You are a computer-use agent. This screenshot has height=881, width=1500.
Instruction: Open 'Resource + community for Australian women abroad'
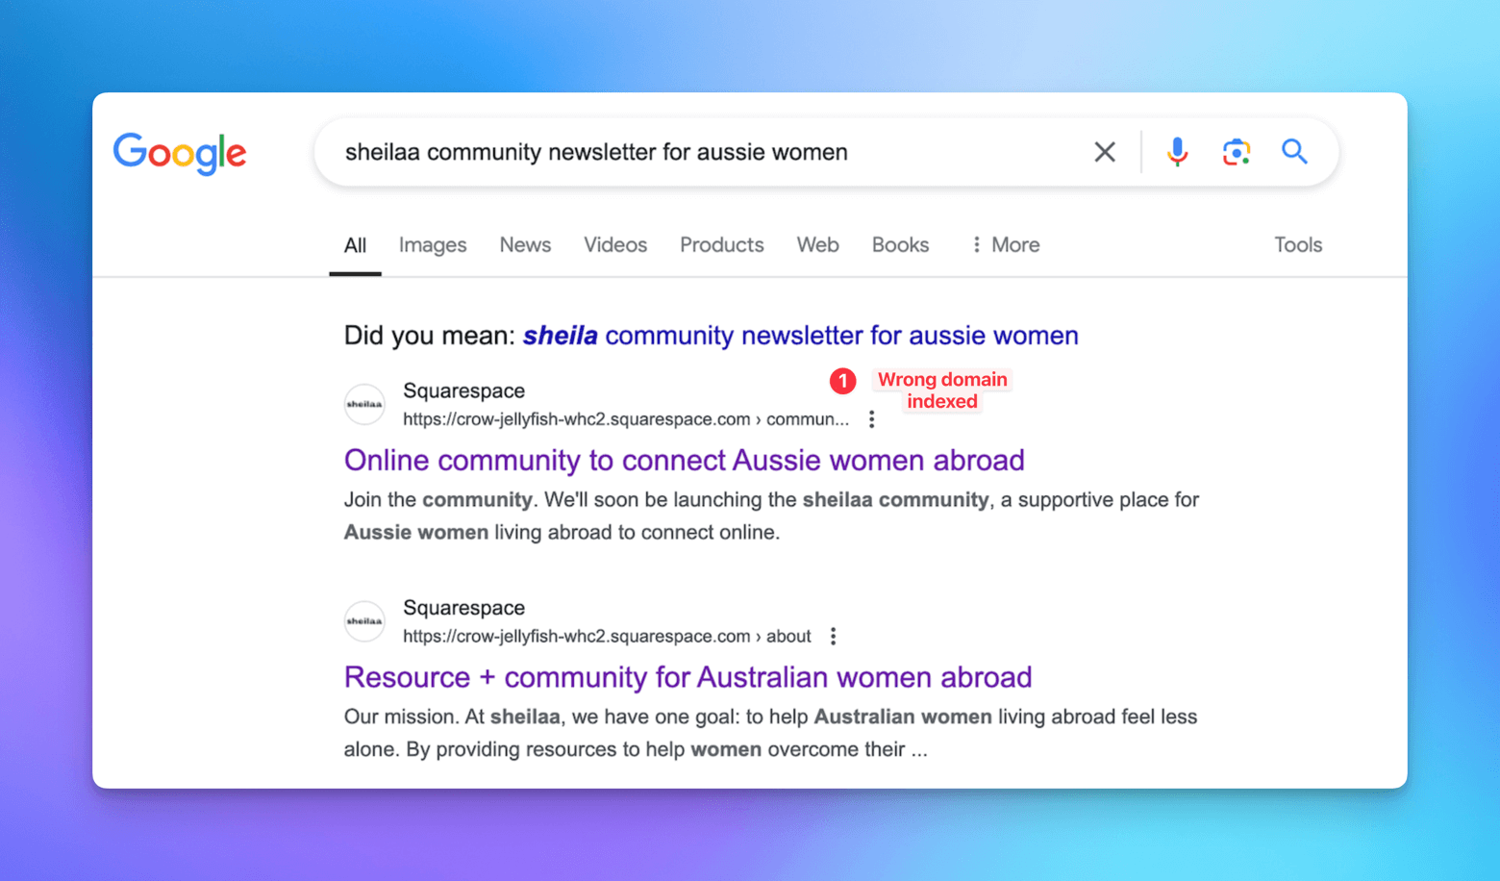tap(687, 677)
